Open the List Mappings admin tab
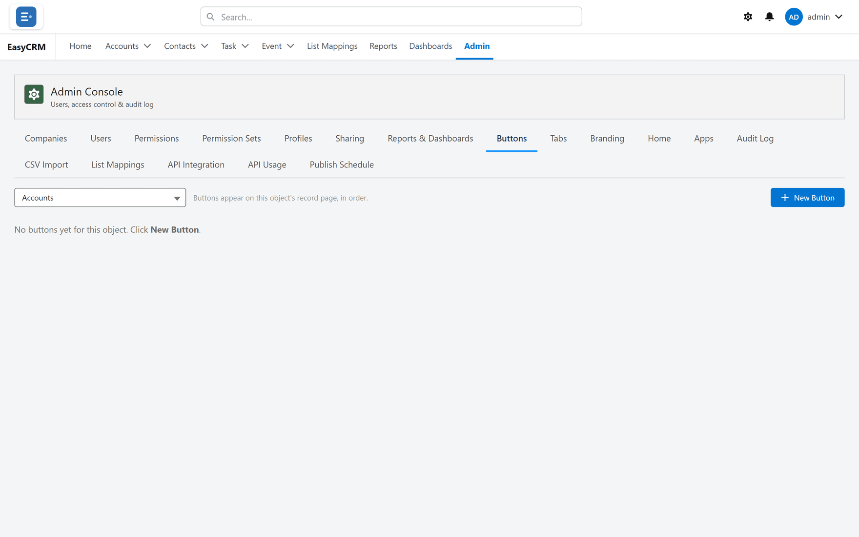This screenshot has height=537, width=859. pyautogui.click(x=118, y=165)
